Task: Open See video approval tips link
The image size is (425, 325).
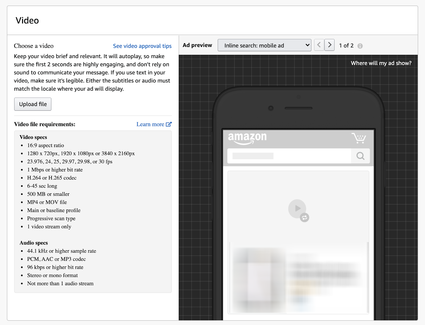Action: tap(142, 46)
